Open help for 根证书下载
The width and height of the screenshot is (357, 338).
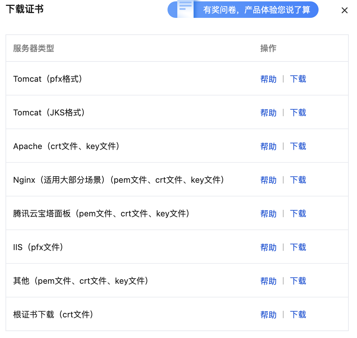point(268,315)
